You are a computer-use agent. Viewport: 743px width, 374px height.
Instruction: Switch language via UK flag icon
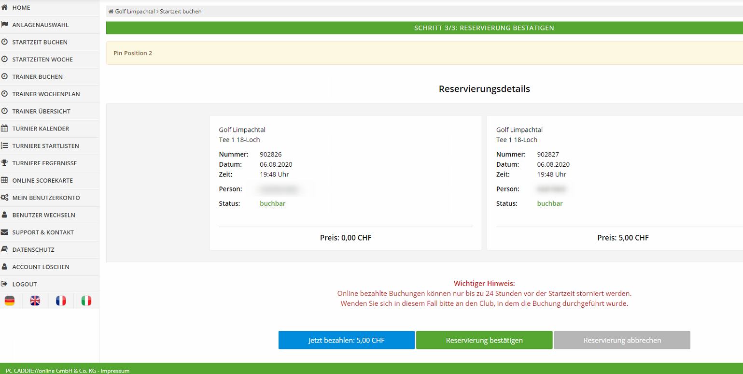pos(35,301)
